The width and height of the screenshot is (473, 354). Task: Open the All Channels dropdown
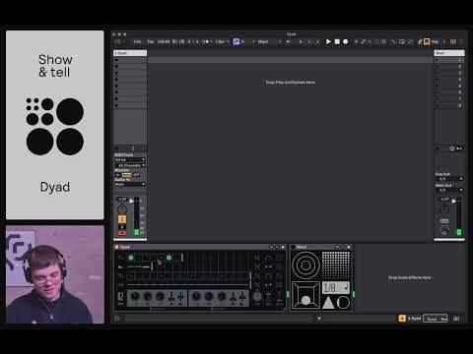tap(130, 165)
